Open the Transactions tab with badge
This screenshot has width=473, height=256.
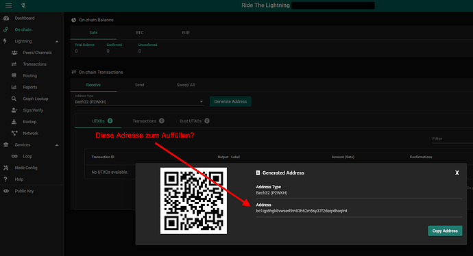click(x=148, y=120)
